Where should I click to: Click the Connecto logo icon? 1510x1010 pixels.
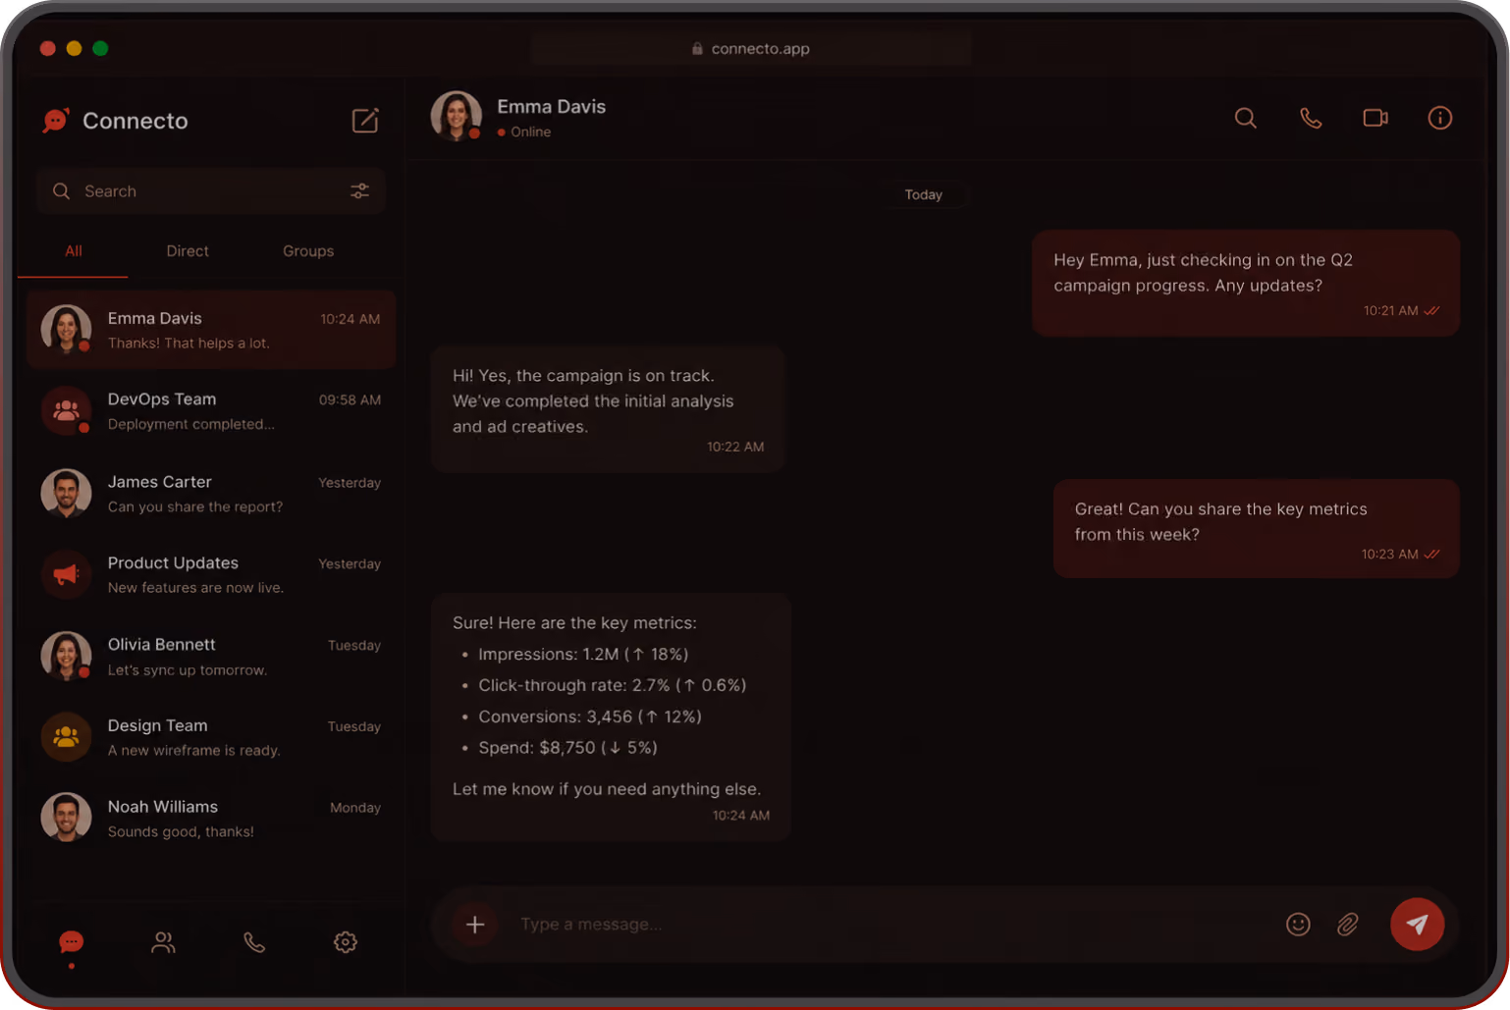56,120
